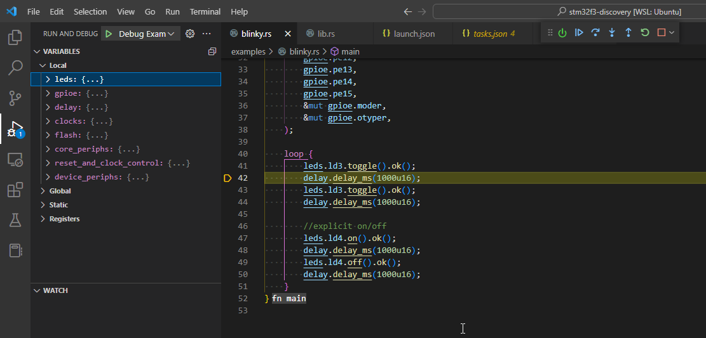Open the Terminal menu

click(x=205, y=11)
